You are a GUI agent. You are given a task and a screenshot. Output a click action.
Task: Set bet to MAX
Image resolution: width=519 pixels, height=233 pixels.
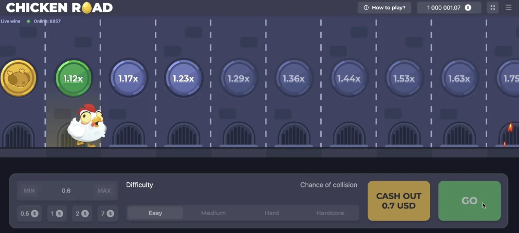click(104, 191)
